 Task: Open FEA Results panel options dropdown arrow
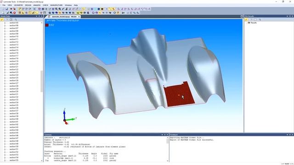[x=287, y=16]
